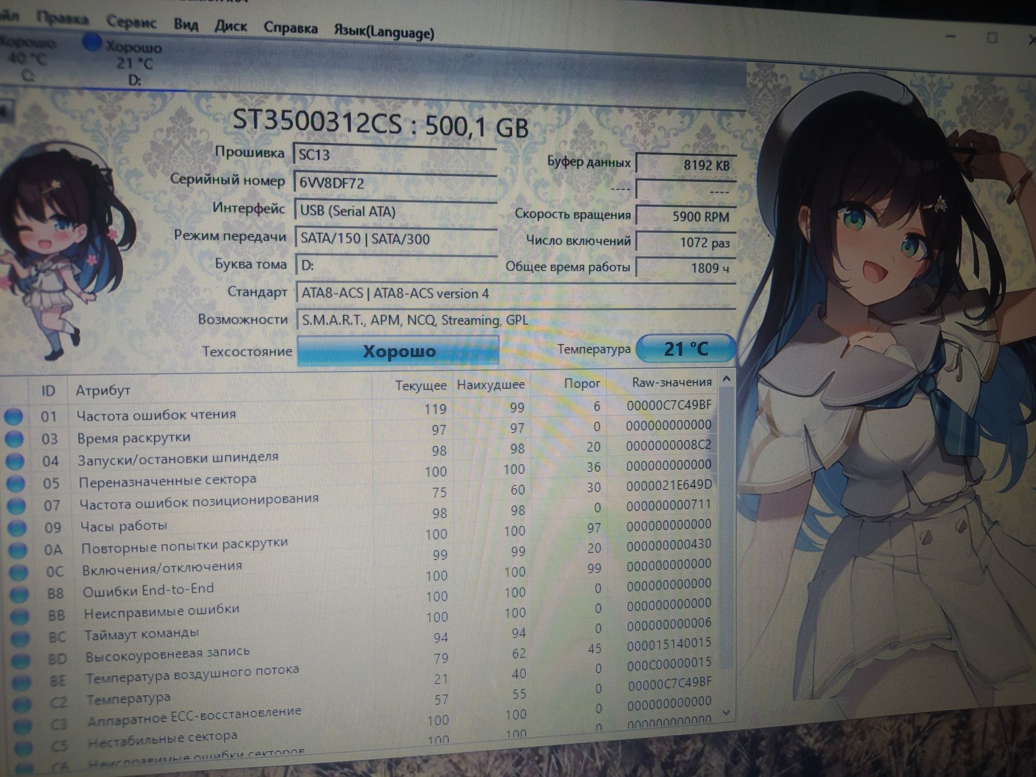Click status icon for B8 Ошибки End-to-End
Image resolution: width=1036 pixels, height=777 pixels.
tap(19, 595)
